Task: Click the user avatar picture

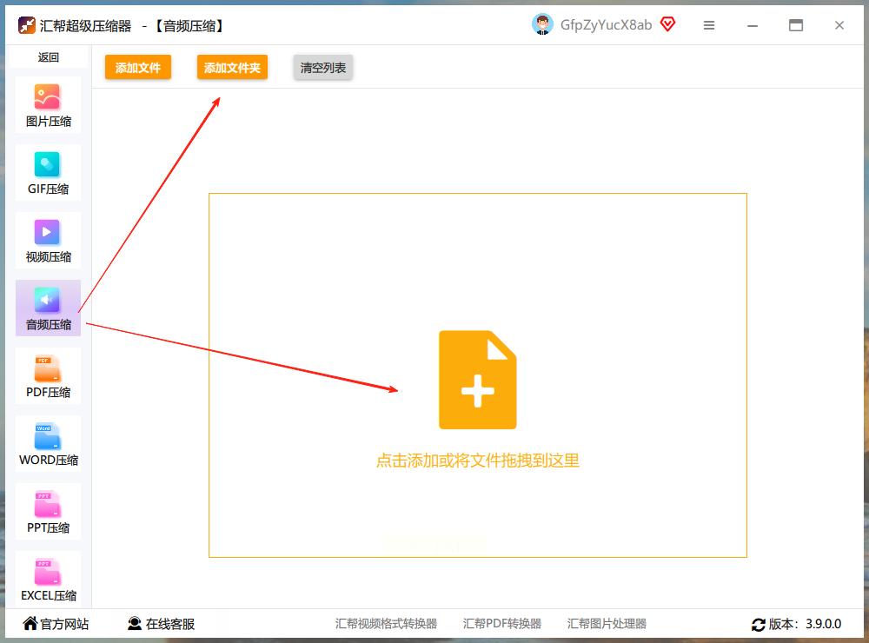Action: tap(542, 24)
